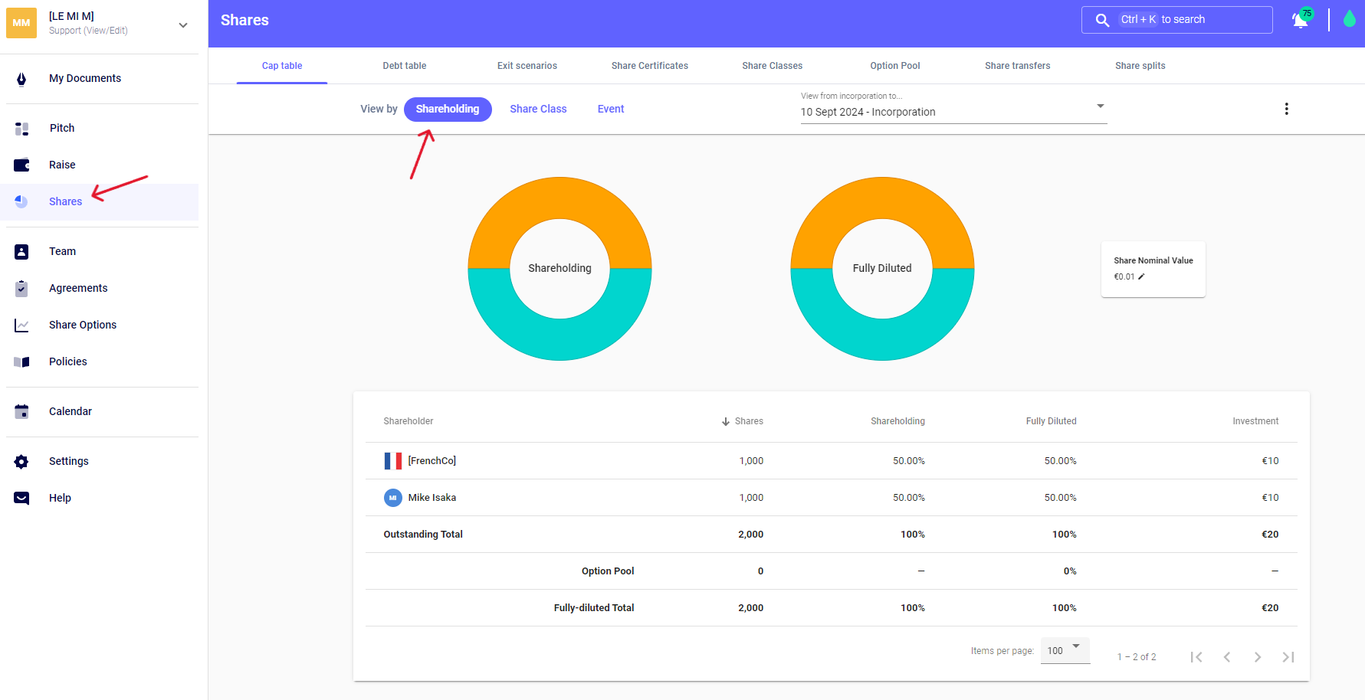The width and height of the screenshot is (1365, 700).
Task: Sort table by Shares column header
Action: pos(748,421)
